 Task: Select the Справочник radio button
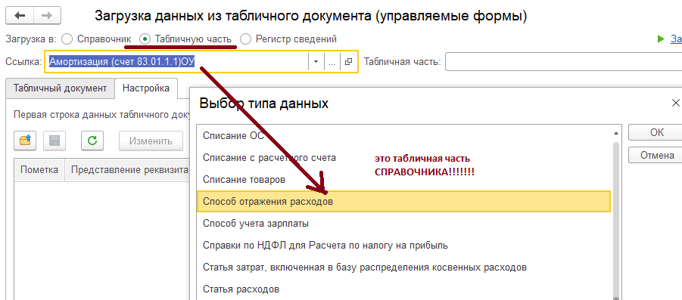click(67, 39)
